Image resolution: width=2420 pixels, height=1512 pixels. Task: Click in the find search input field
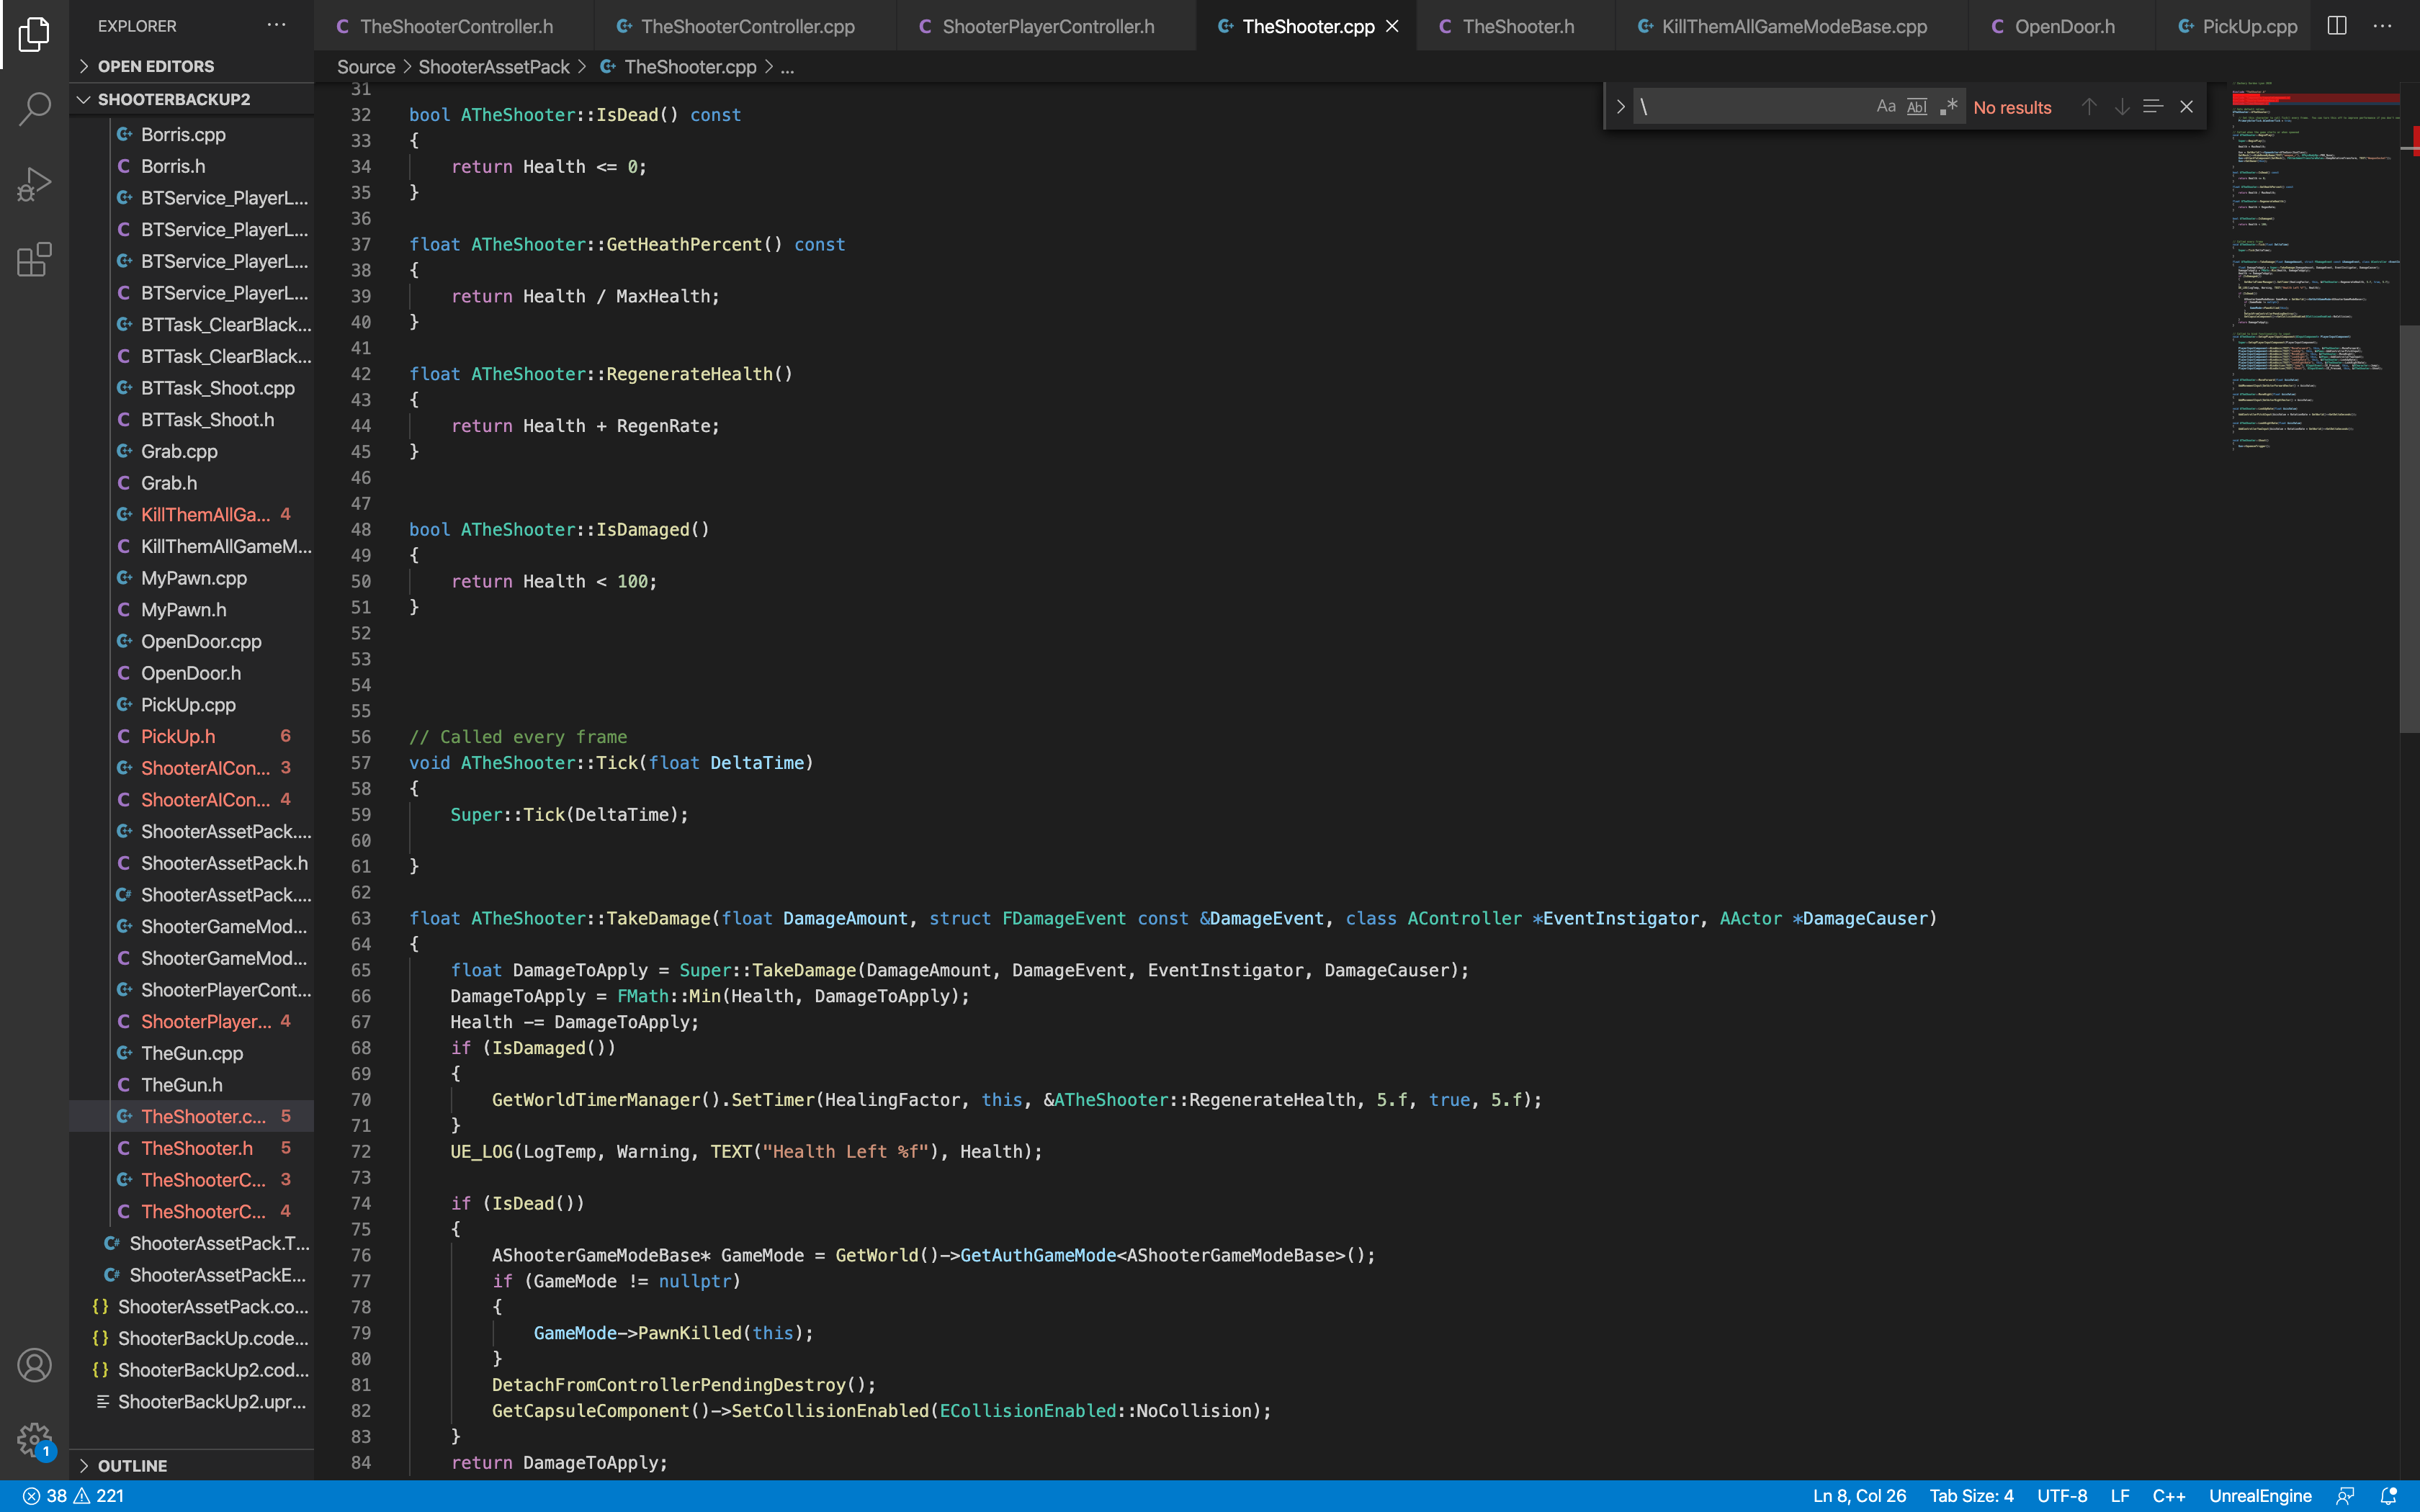point(1755,106)
